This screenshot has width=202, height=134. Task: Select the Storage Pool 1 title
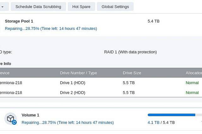19,21
